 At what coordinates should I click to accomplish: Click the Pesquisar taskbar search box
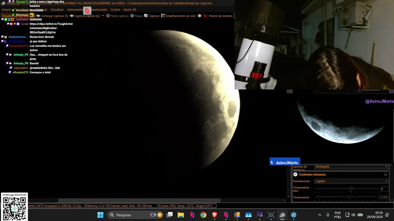coord(135,215)
